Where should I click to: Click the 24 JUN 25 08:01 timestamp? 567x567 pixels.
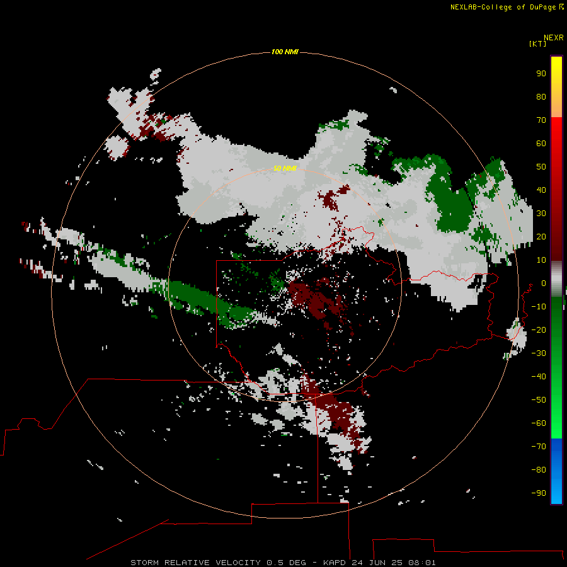coord(394,563)
